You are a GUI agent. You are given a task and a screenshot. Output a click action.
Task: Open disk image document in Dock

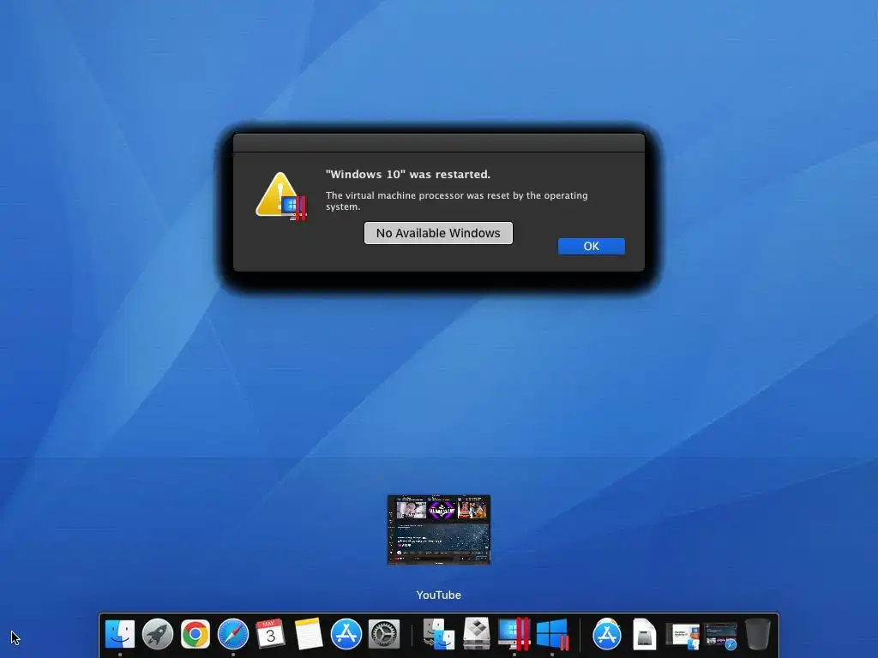coord(645,634)
